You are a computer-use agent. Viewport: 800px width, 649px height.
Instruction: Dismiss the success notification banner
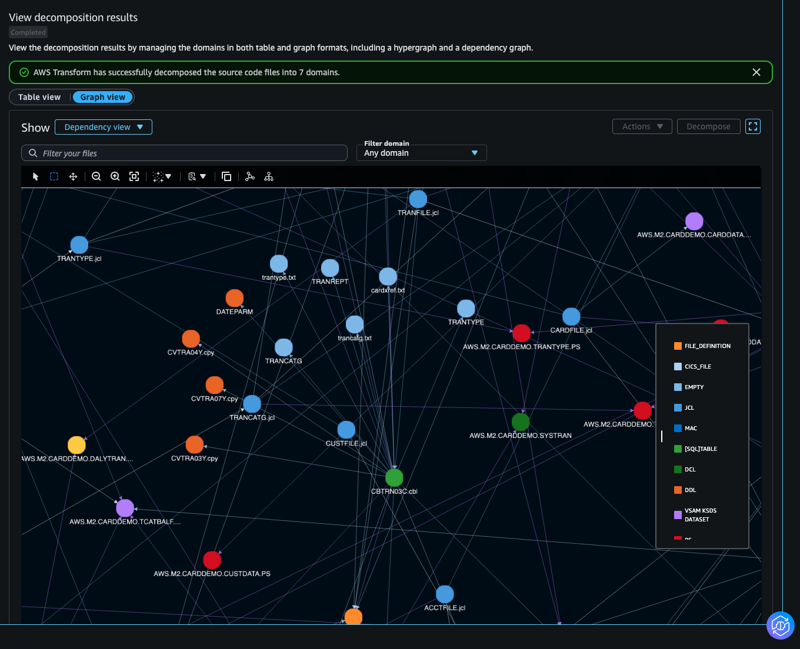[x=756, y=72]
